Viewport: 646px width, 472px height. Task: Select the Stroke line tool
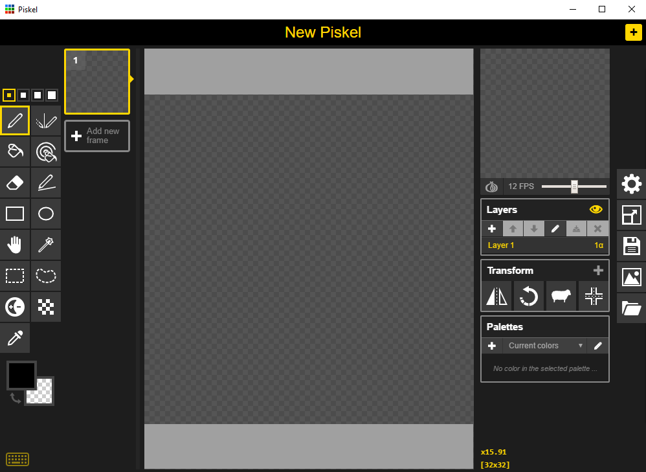point(46,183)
